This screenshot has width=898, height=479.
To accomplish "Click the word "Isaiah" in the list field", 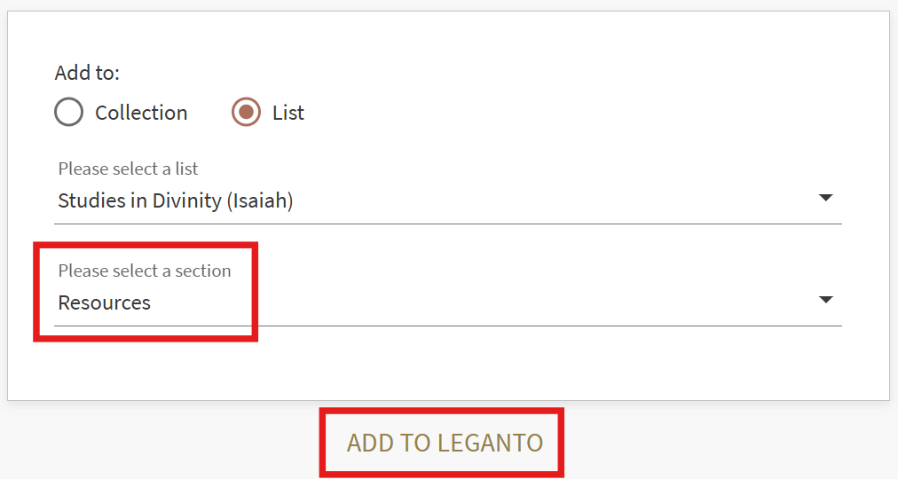I will (259, 200).
